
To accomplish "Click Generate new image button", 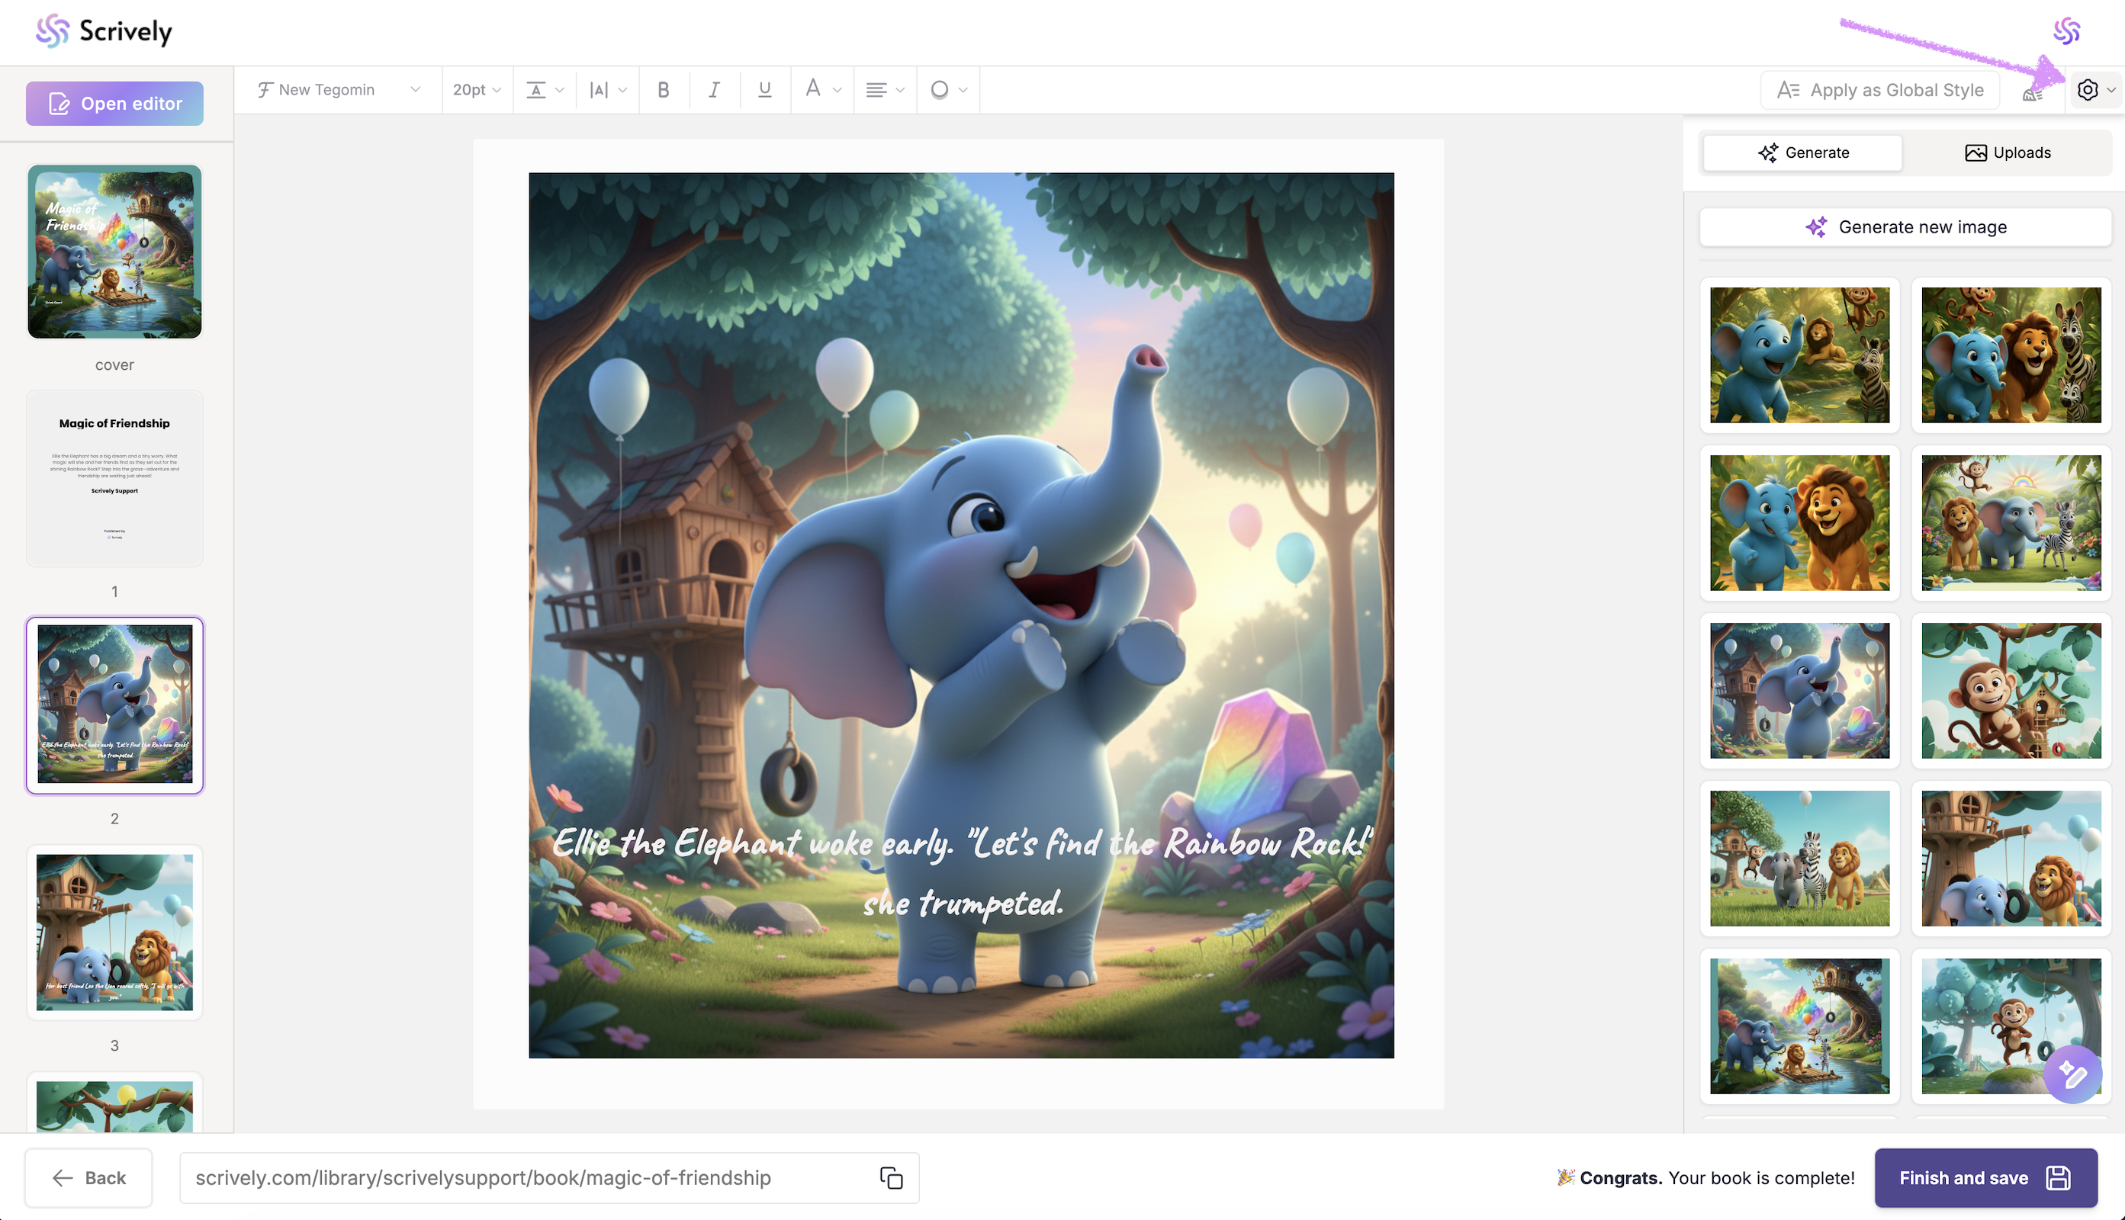I will coord(1905,227).
